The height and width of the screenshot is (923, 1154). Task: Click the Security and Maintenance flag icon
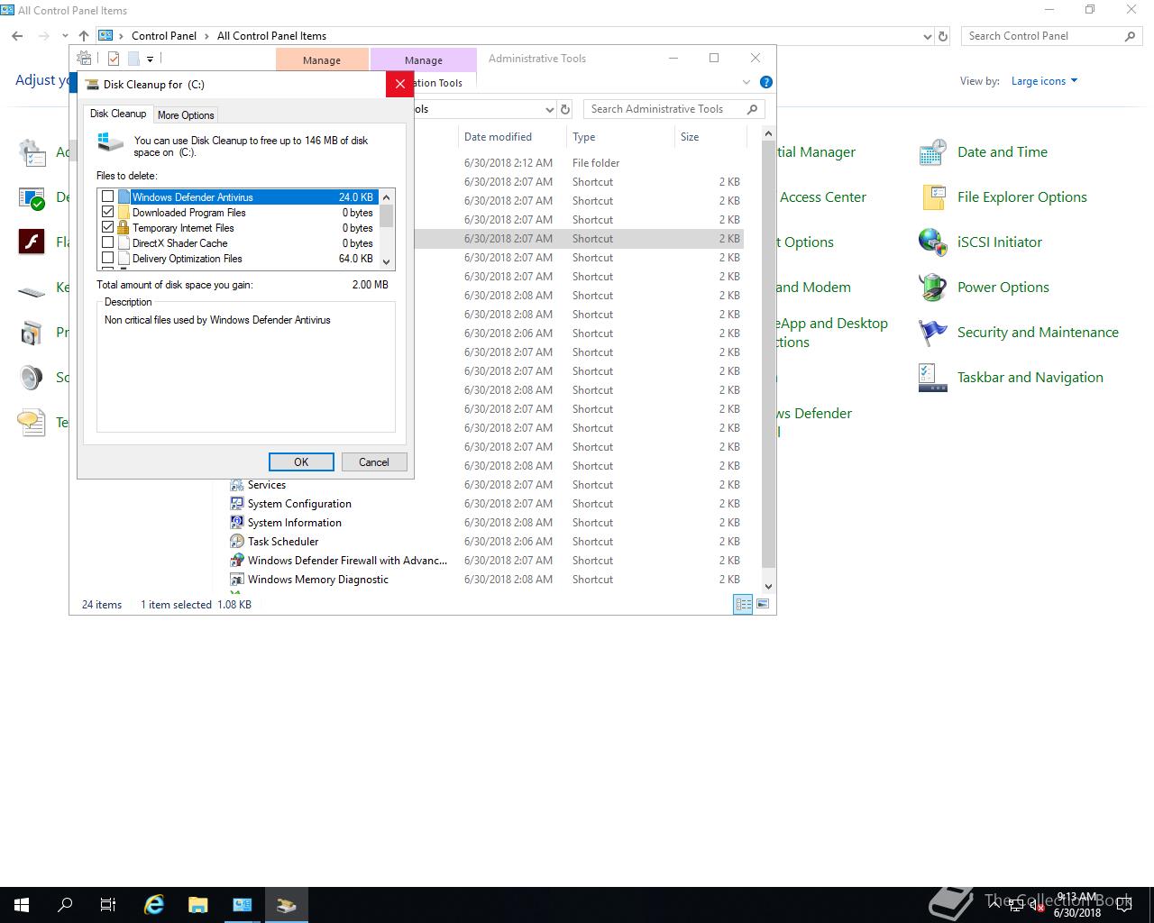point(932,333)
